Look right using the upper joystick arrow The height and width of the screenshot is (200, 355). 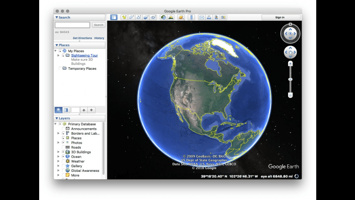pyautogui.click(x=295, y=33)
